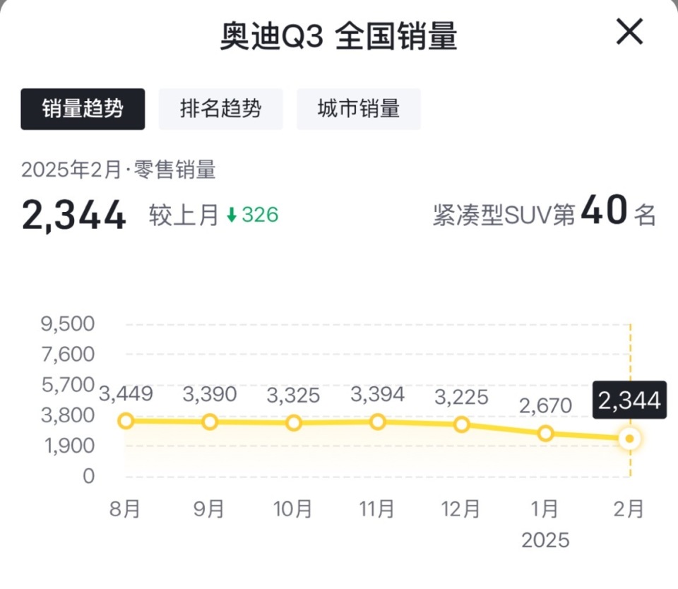
Task: Click the 2,344 tooltip on the chart
Action: (629, 400)
